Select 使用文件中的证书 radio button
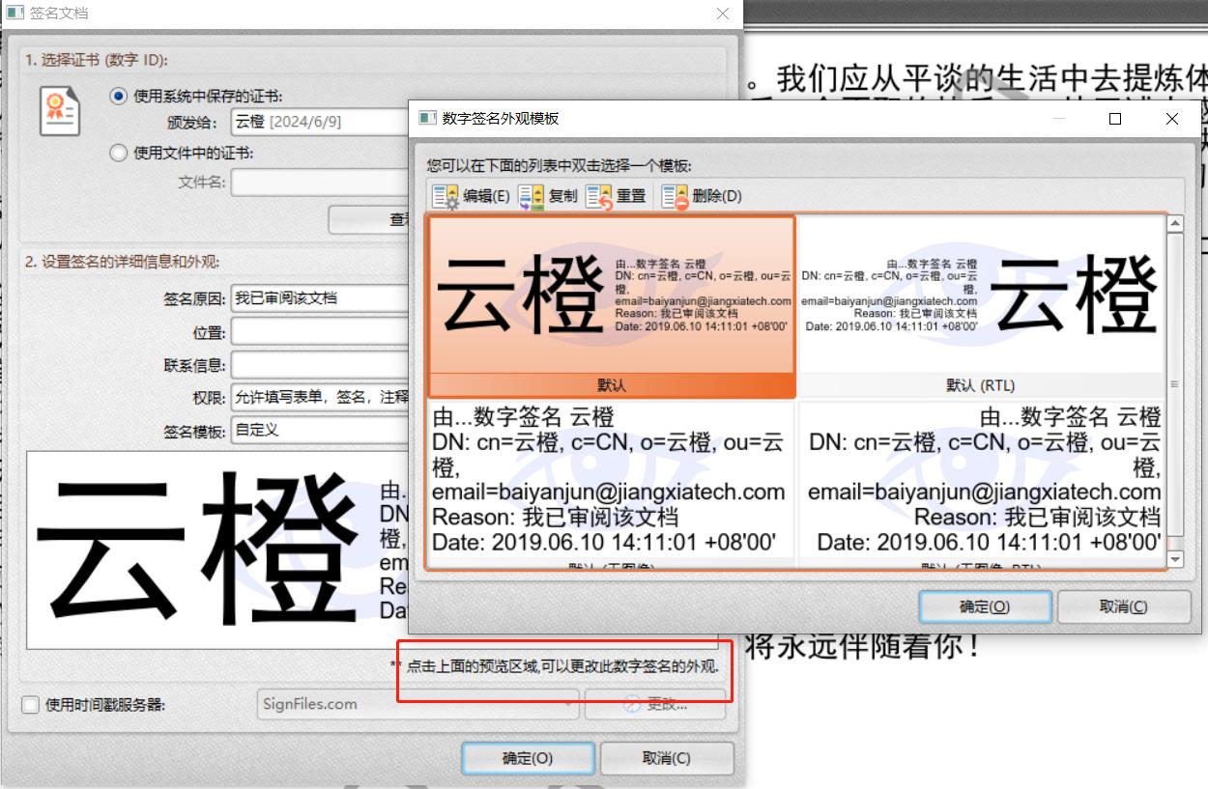This screenshot has width=1208, height=789. (119, 152)
